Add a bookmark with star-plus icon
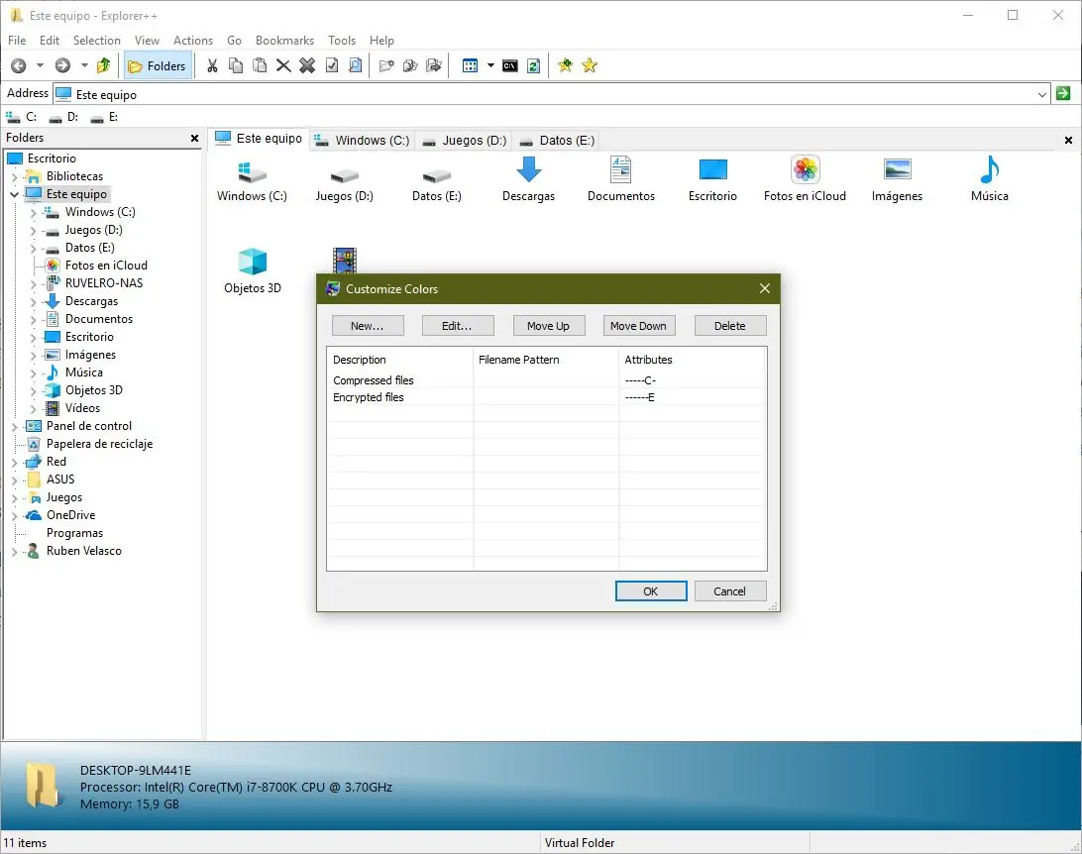Viewport: 1082px width, 854px height. (565, 65)
